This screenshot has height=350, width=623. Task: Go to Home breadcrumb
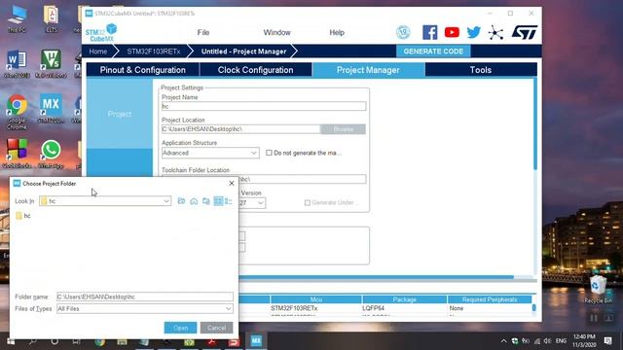pos(98,52)
